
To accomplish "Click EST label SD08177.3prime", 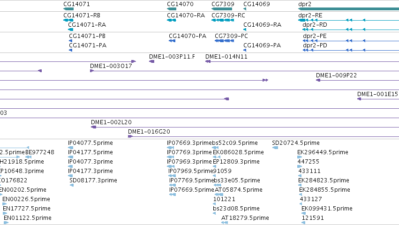I will pyautogui.click(x=93, y=180).
